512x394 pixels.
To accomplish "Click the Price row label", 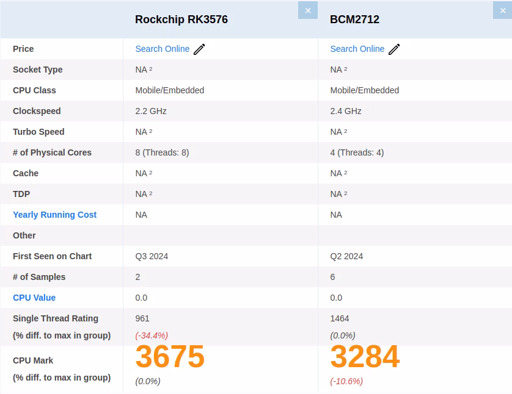I will [23, 49].
